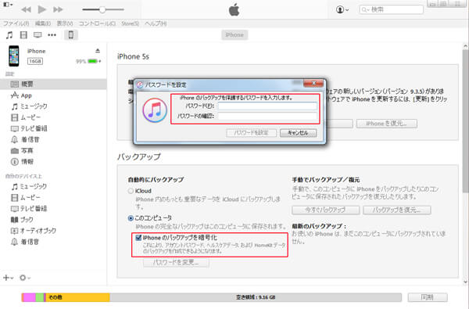Select the iPhone tab at top center
The image size is (469, 309).
pos(234,35)
